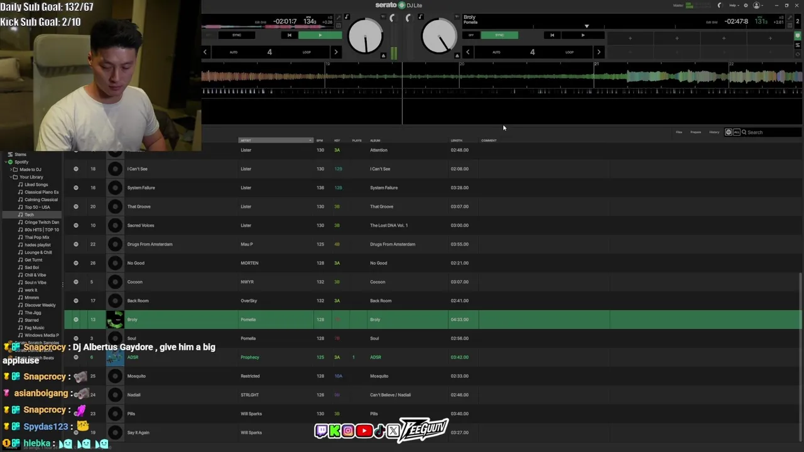804x452 pixels.
Task: Jump to track start on left deck
Action: click(289, 35)
